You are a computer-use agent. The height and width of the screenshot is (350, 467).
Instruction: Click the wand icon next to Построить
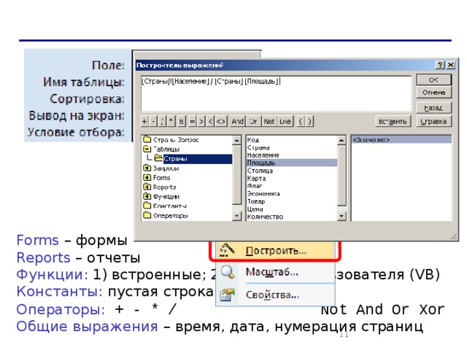click(x=227, y=251)
